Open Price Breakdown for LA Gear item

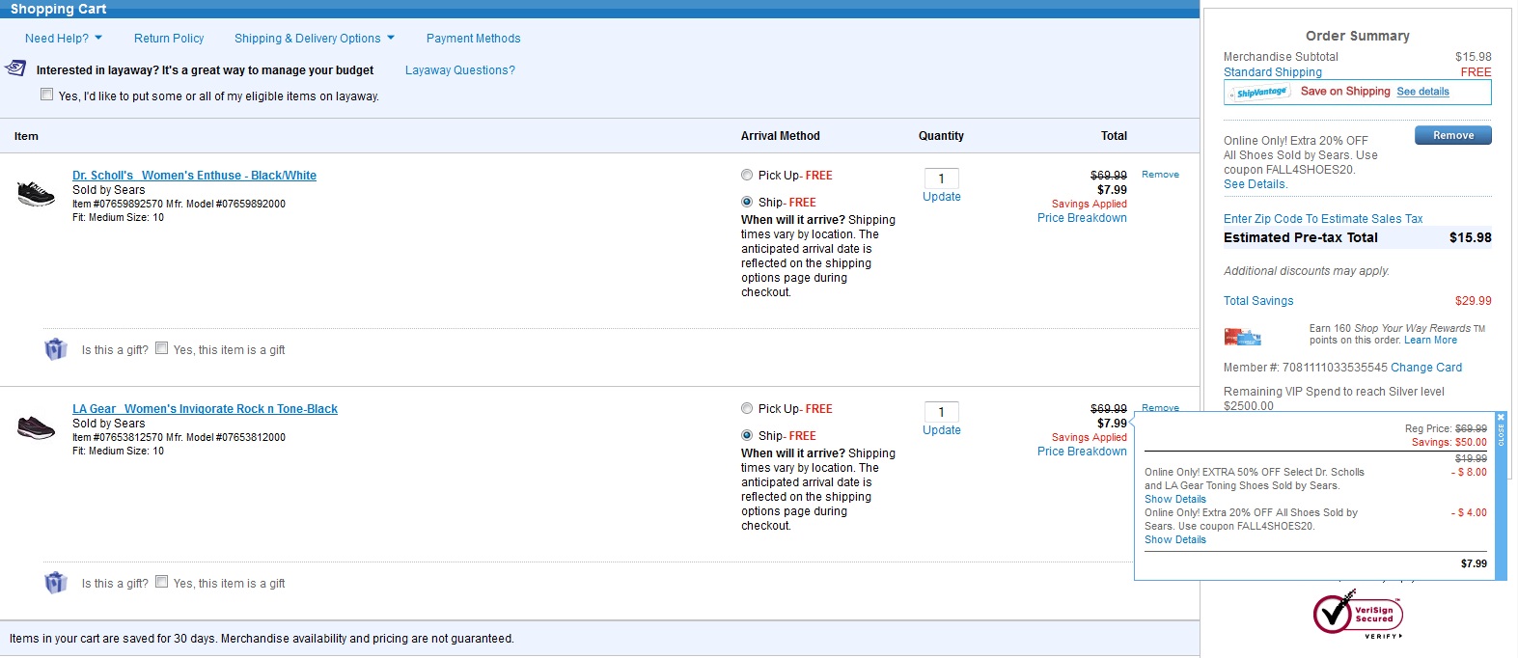(1082, 452)
